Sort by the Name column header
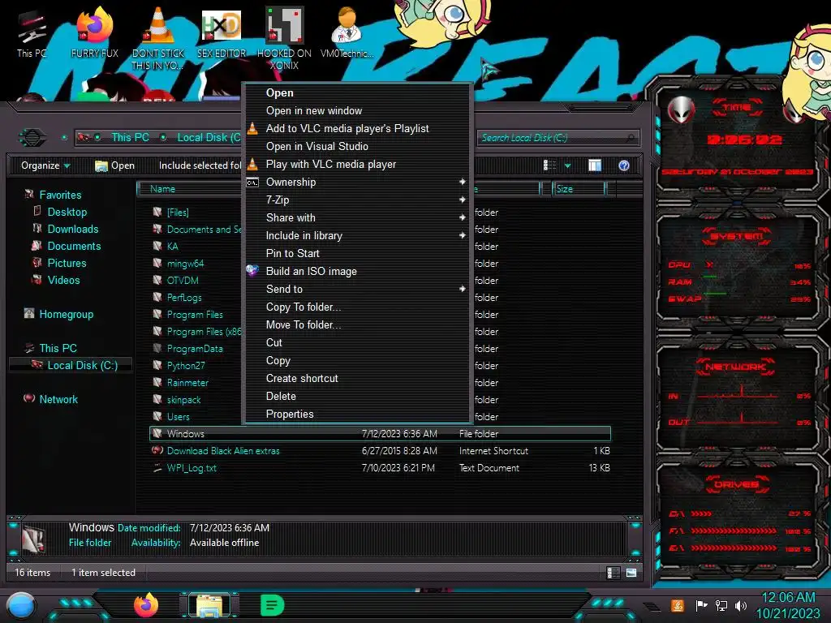 coord(188,188)
